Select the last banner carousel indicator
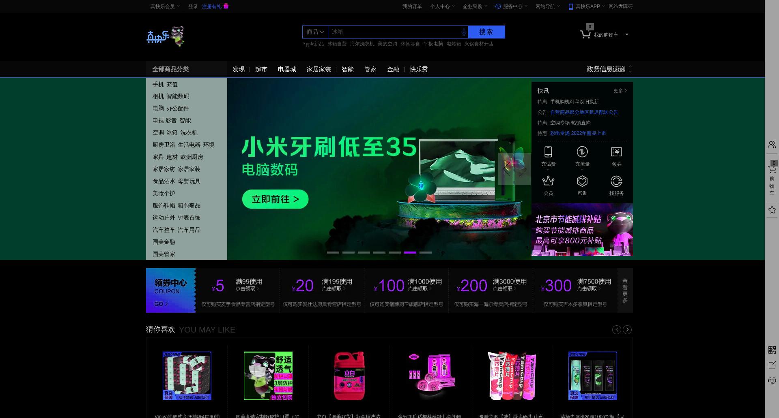 tap(426, 252)
